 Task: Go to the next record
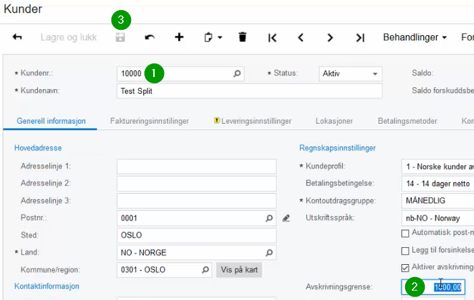pos(330,38)
